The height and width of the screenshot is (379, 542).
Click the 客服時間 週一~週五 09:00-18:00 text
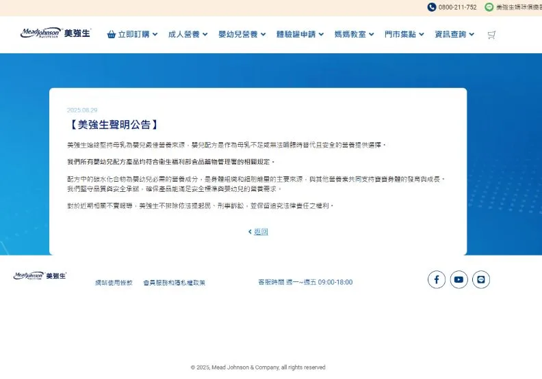306,282
